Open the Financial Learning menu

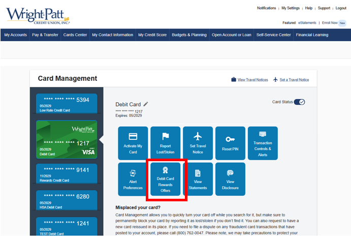(312, 35)
